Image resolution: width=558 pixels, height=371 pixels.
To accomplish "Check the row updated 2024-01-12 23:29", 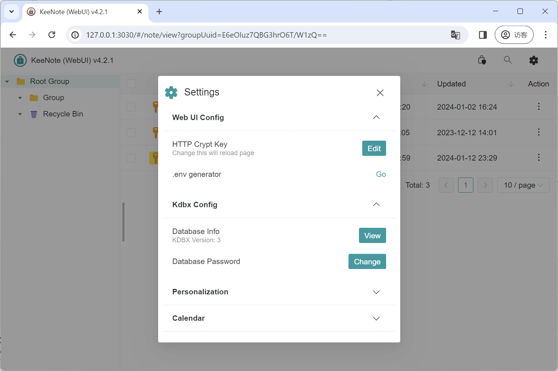I will 131,158.
